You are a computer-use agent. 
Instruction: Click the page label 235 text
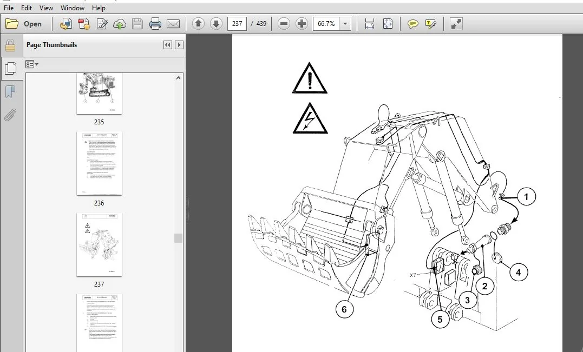(99, 122)
